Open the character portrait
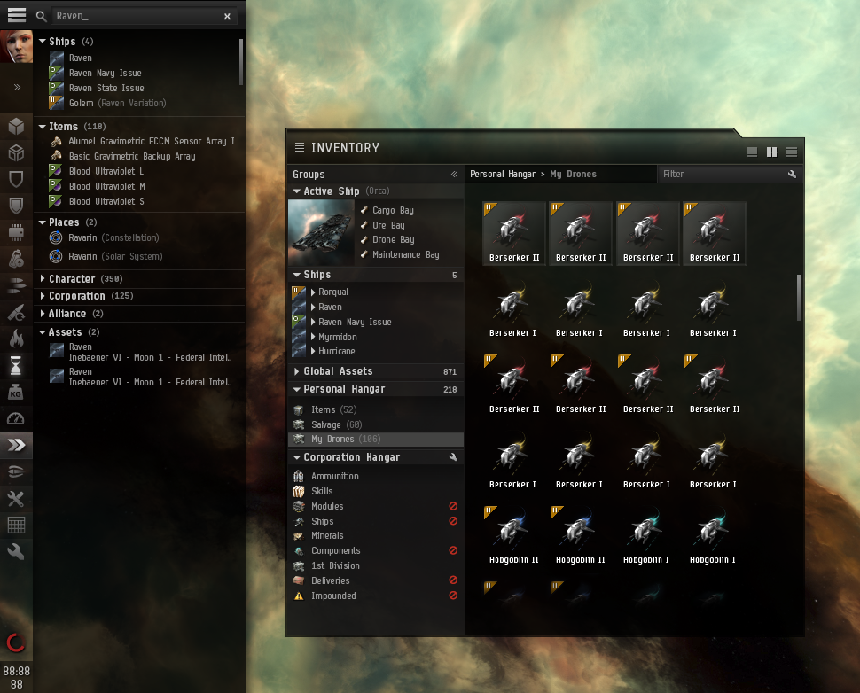 pos(17,47)
